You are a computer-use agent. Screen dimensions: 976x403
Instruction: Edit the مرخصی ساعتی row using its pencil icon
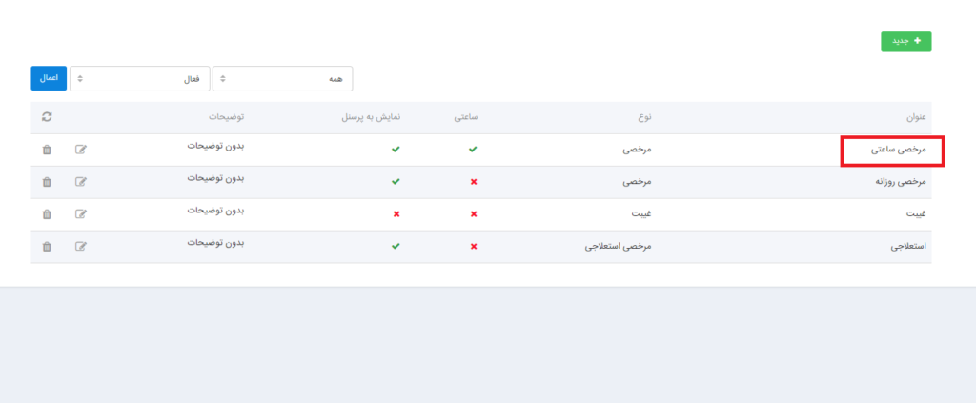[x=81, y=150]
